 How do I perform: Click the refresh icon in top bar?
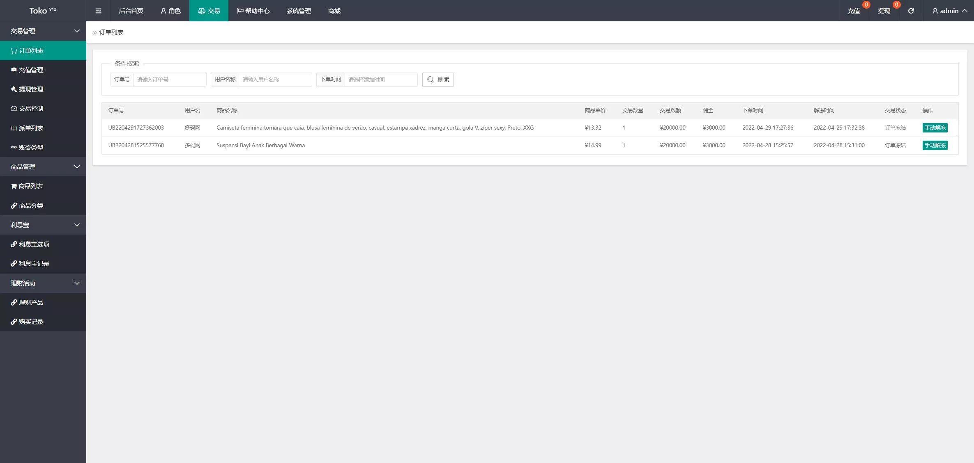point(911,11)
